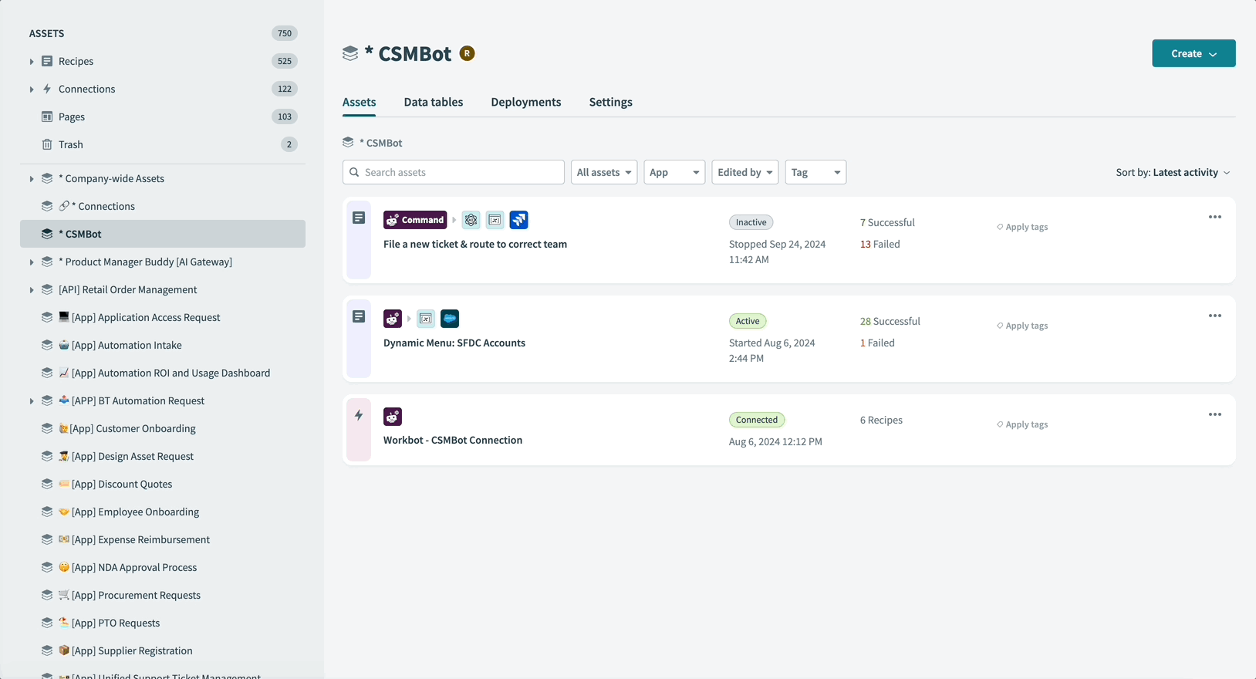Open the All assets filter dropdown

604,172
